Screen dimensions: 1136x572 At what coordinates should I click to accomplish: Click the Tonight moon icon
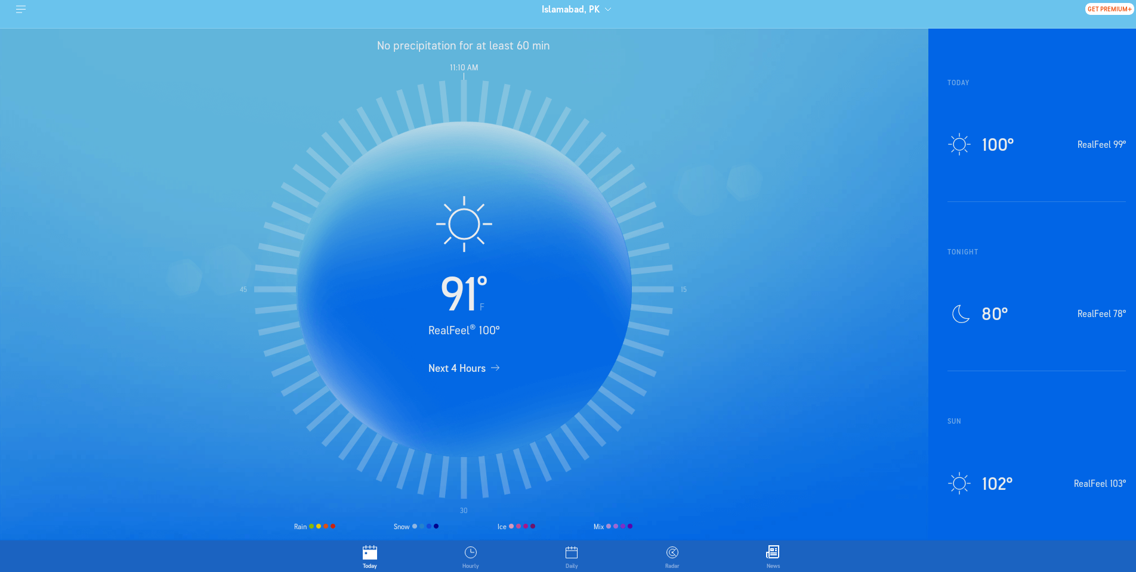(961, 313)
